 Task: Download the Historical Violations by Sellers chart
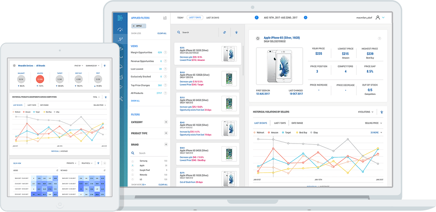click(382, 112)
